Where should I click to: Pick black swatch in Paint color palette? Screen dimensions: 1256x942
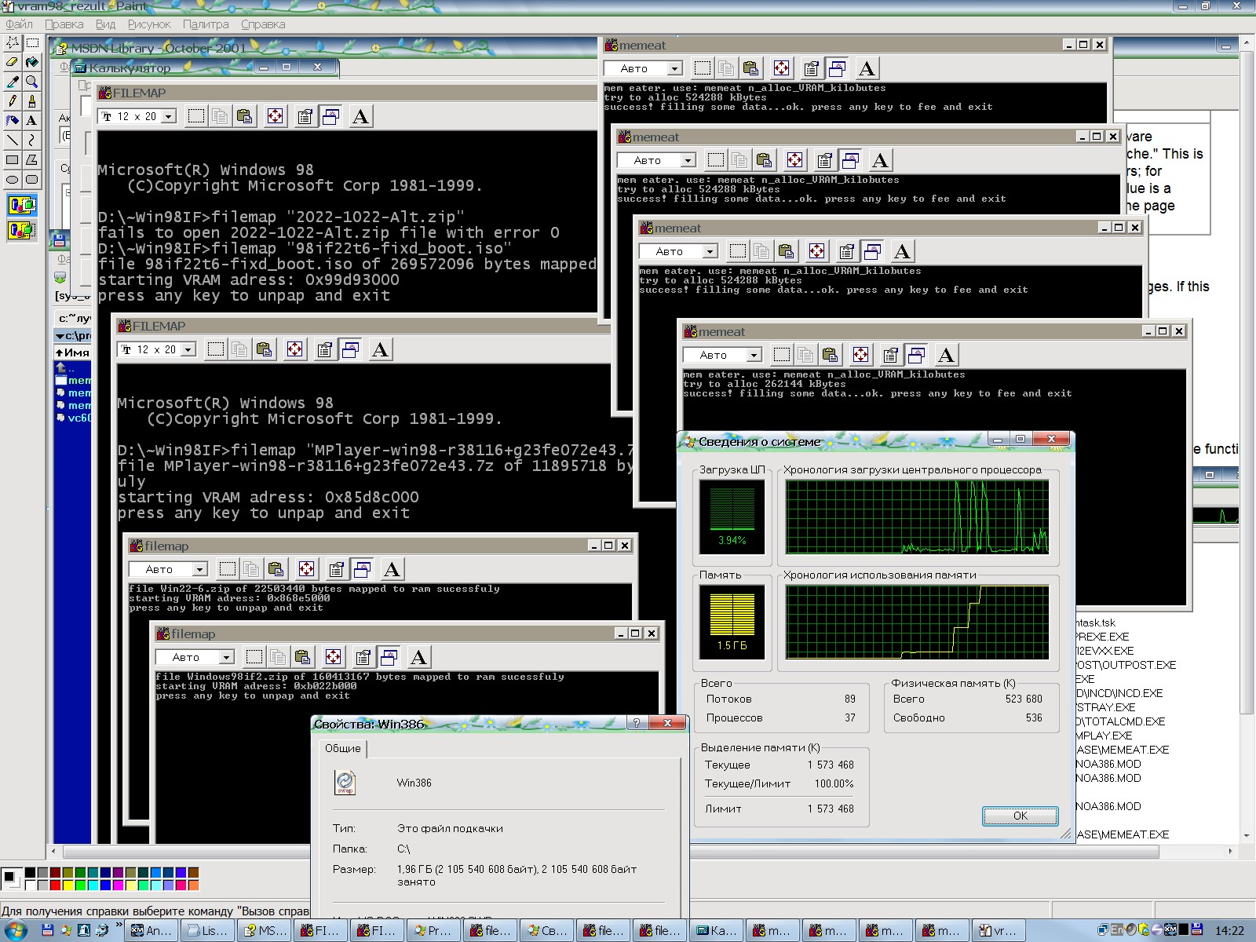coord(30,872)
